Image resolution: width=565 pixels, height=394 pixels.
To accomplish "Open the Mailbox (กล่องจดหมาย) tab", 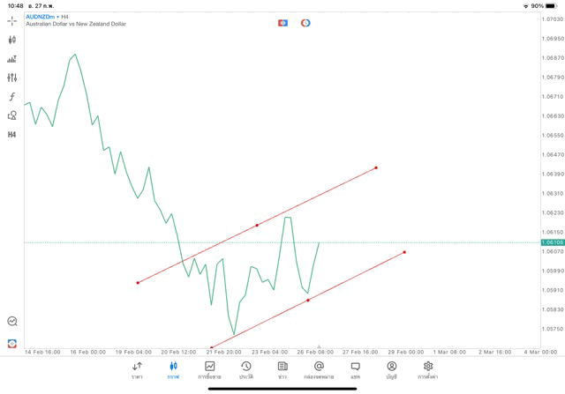I will [x=319, y=369].
